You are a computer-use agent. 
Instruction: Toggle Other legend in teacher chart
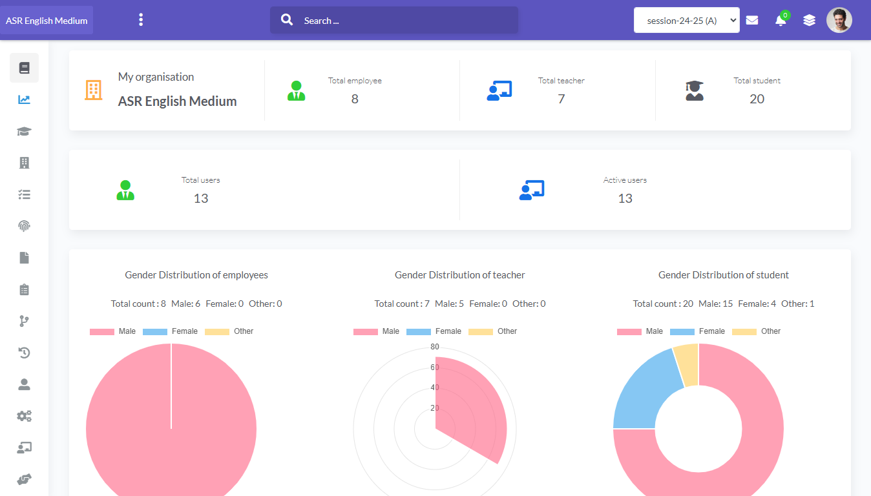[493, 331]
